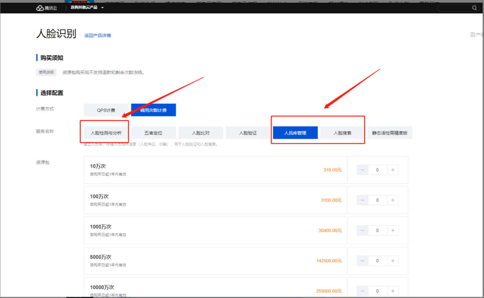Select 调用次数计费 billing mode
484x298 pixels.
click(x=154, y=110)
